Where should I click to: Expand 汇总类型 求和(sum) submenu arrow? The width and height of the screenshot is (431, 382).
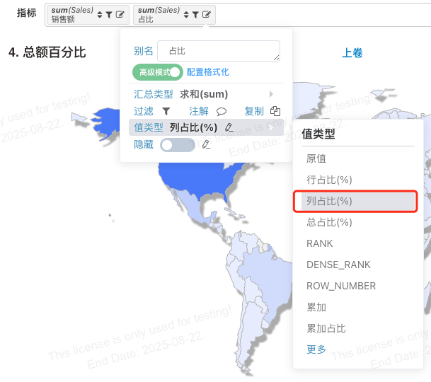[x=271, y=94]
